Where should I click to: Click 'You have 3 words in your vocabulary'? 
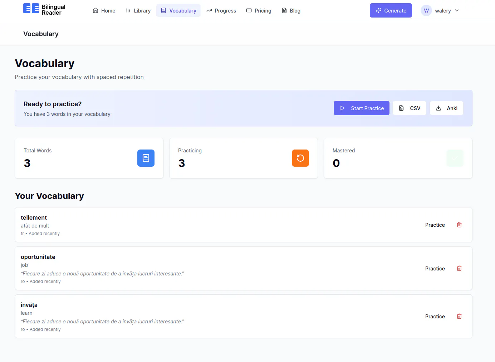[67, 114]
